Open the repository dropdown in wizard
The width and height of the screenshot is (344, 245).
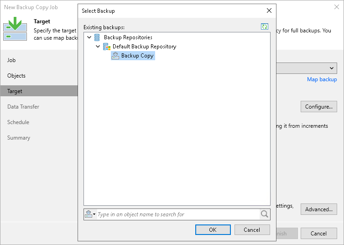[x=332, y=68]
